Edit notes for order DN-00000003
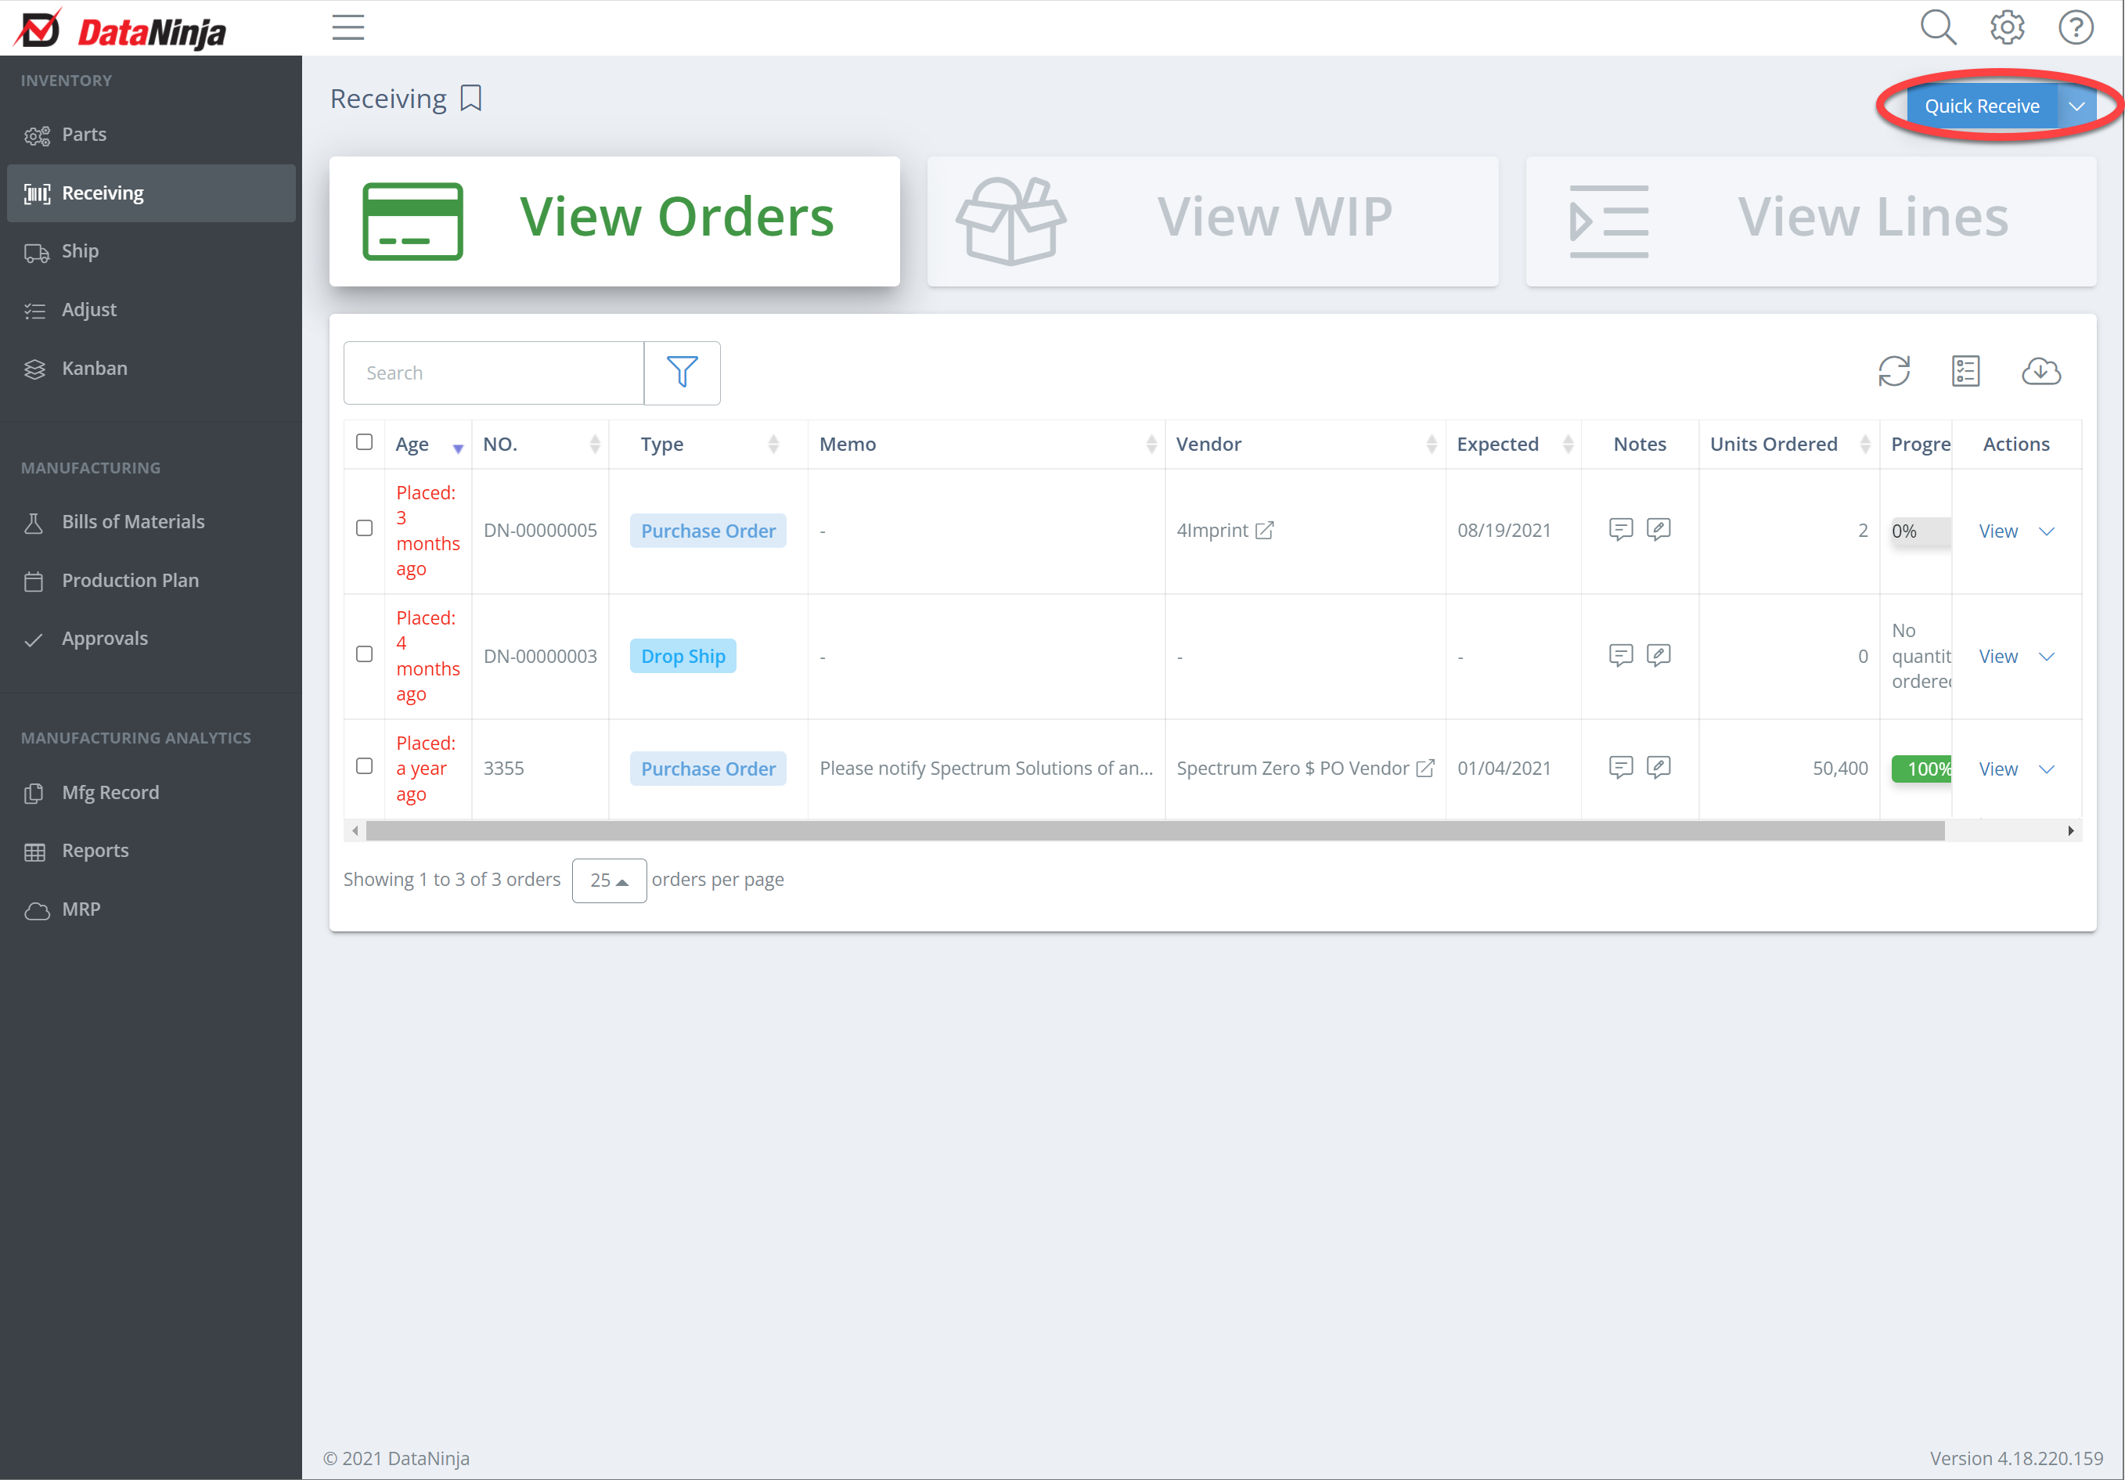Screen dimensions: 2125x1480 pyautogui.click(x=1658, y=655)
